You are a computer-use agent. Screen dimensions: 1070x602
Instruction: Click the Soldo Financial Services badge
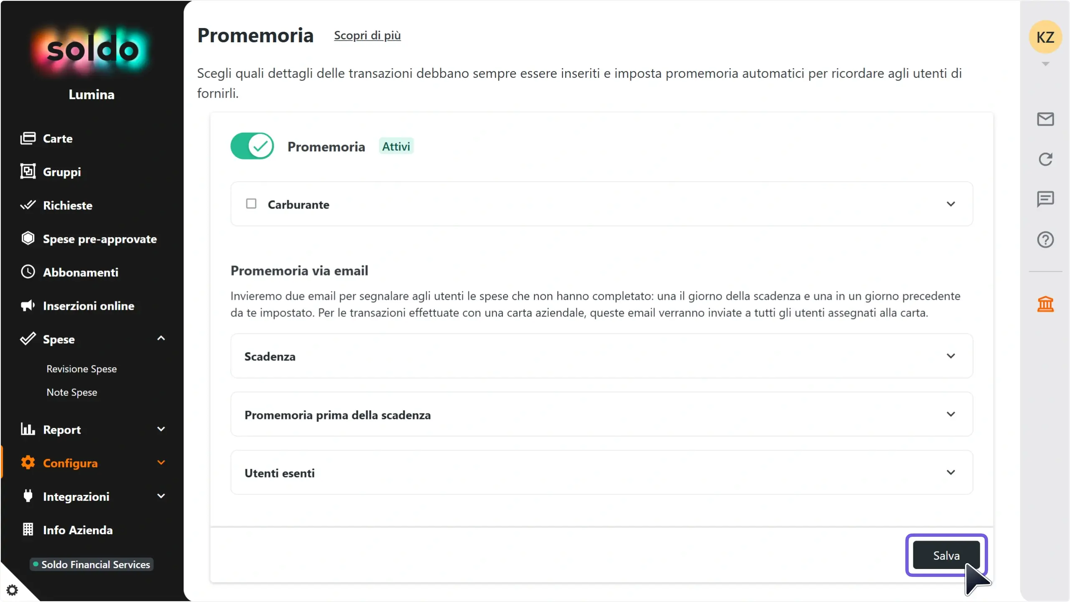point(92,564)
